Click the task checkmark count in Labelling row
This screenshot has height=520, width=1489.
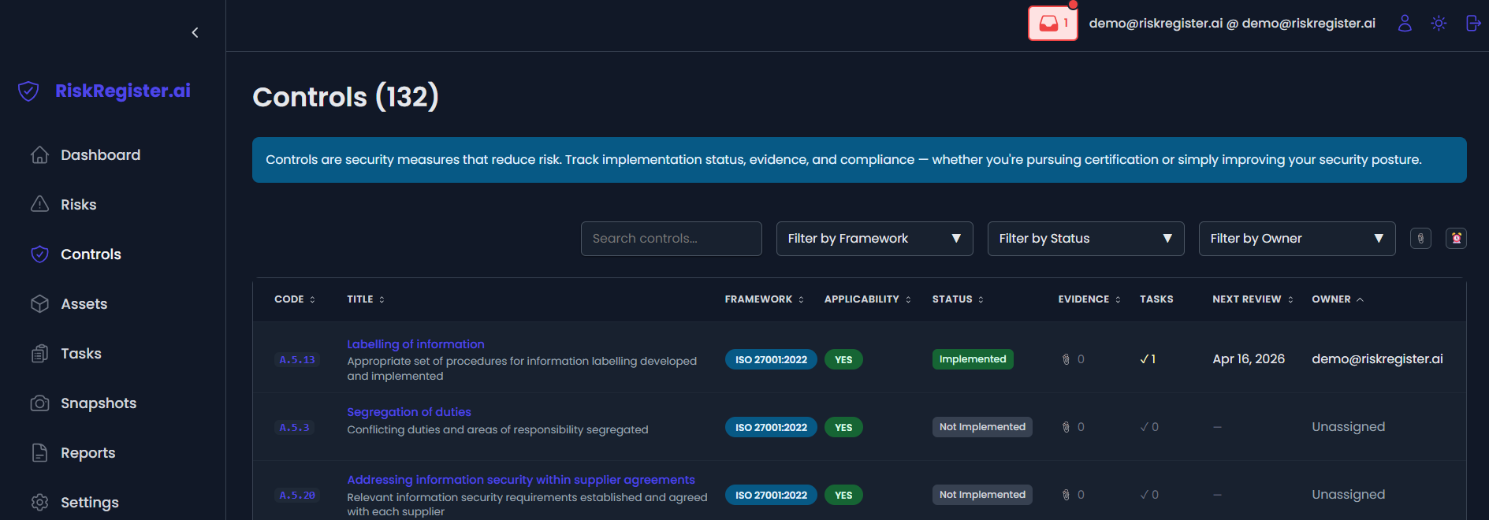click(1148, 359)
